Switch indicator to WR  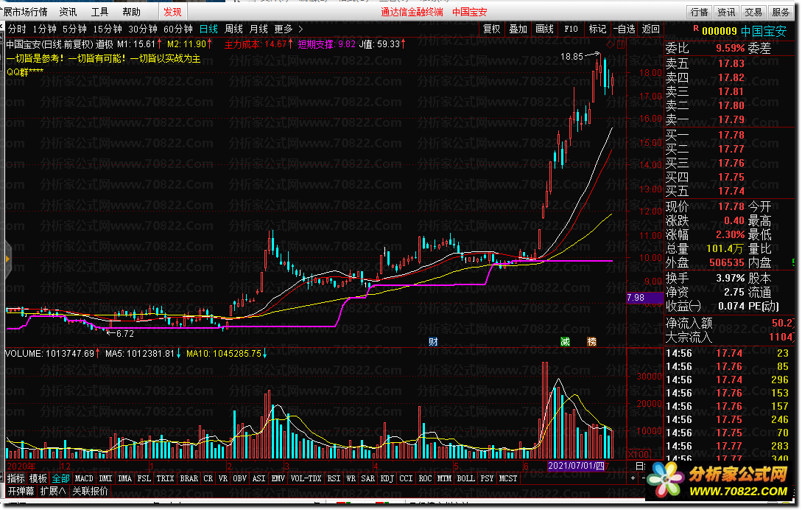click(351, 478)
